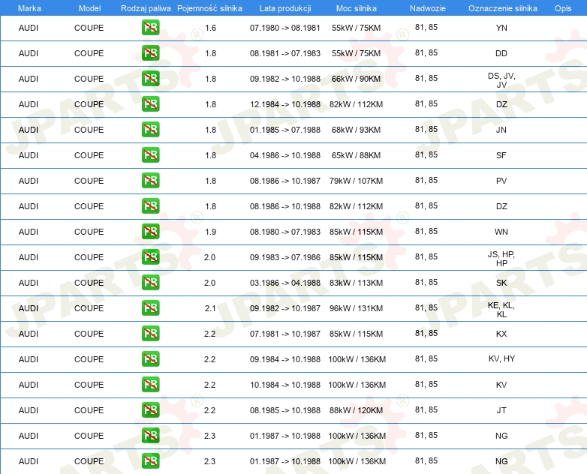Click the fuel icon in the KX engine row
587x474 pixels.
tap(150, 333)
